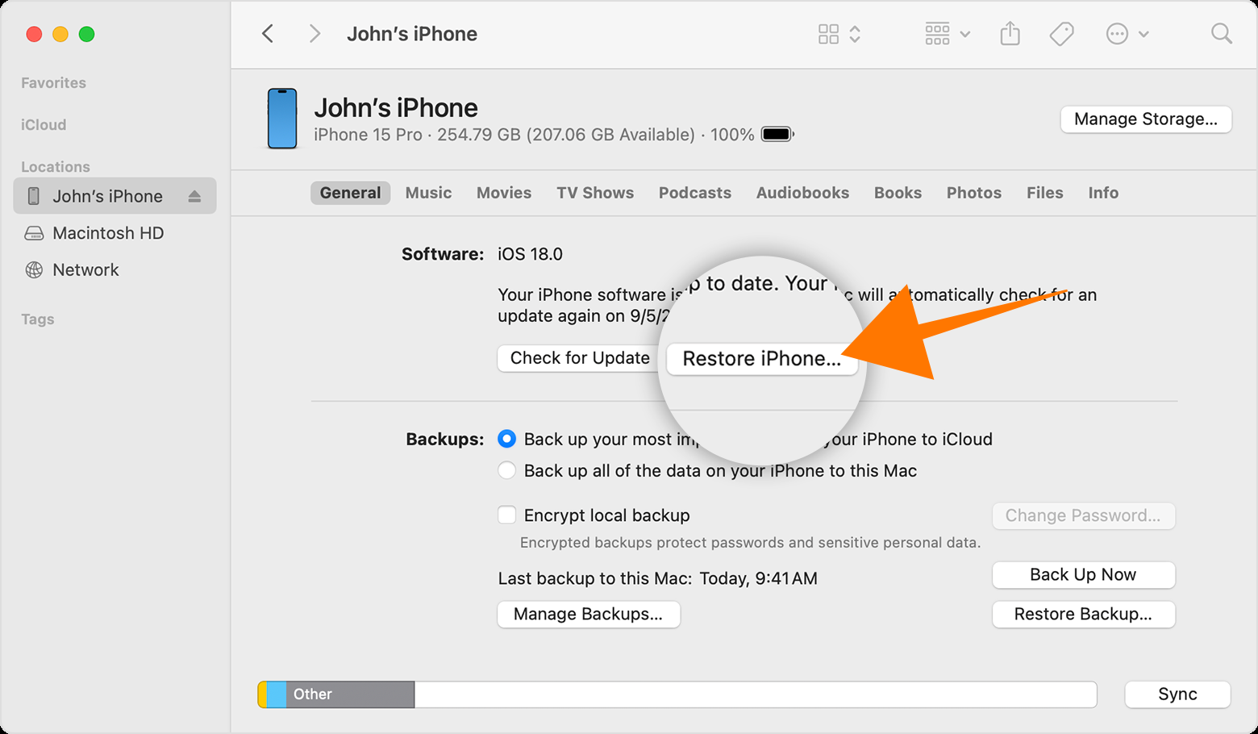Click iPhone 15 Pro storage details text
The width and height of the screenshot is (1258, 734).
[534, 135]
